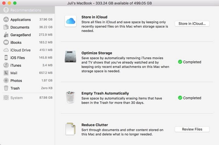This screenshot has height=145, width=219.
Task: Select iTunes in the sidebar
Action: [x=27, y=65]
